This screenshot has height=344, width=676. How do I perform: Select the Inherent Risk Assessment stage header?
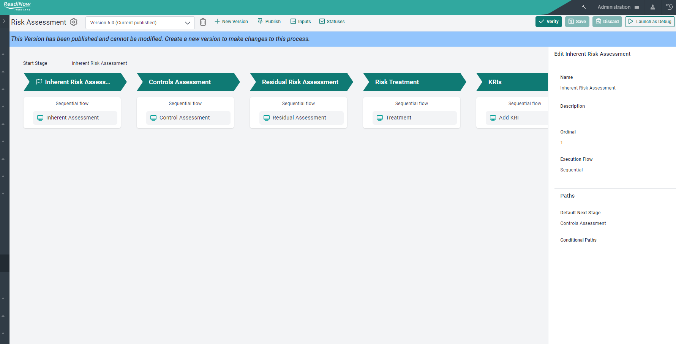click(75, 82)
